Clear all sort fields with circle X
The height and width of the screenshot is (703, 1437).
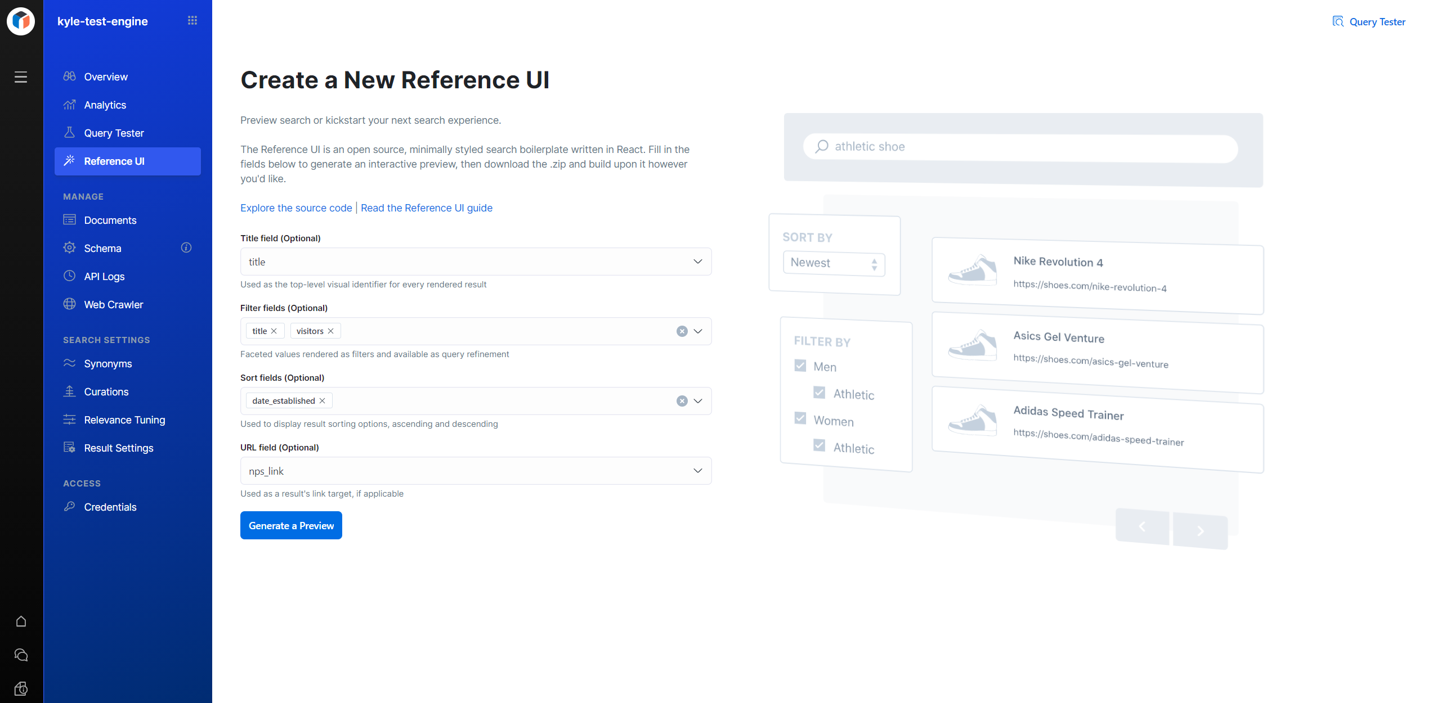pyautogui.click(x=682, y=401)
